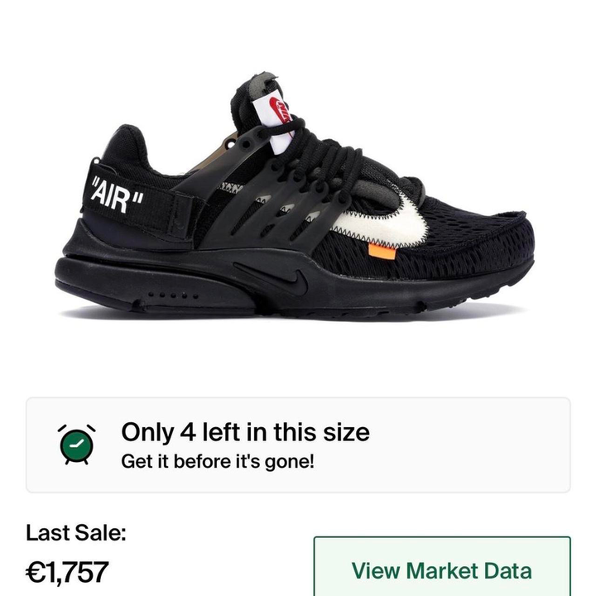596x596 pixels.
Task: Select the 'Only 4 left in this size' heading
Action: pos(245,433)
